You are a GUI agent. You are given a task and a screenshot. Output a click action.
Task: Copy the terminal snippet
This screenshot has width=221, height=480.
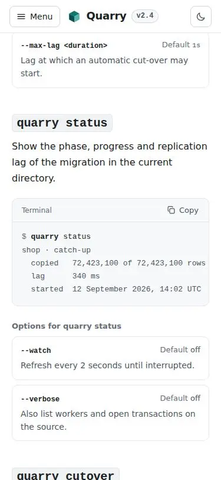(x=183, y=210)
